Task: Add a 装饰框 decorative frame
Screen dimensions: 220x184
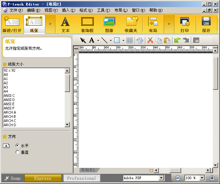Action: coord(87,24)
